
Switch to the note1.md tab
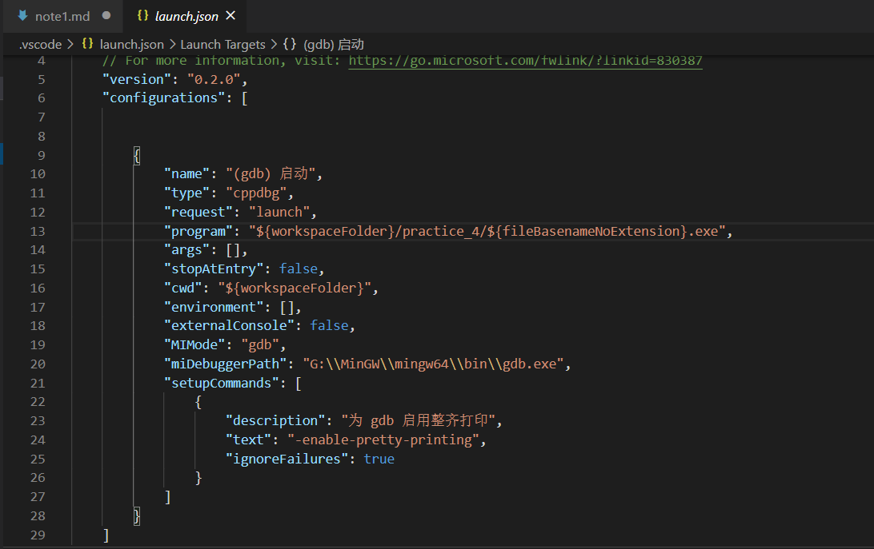click(x=62, y=16)
